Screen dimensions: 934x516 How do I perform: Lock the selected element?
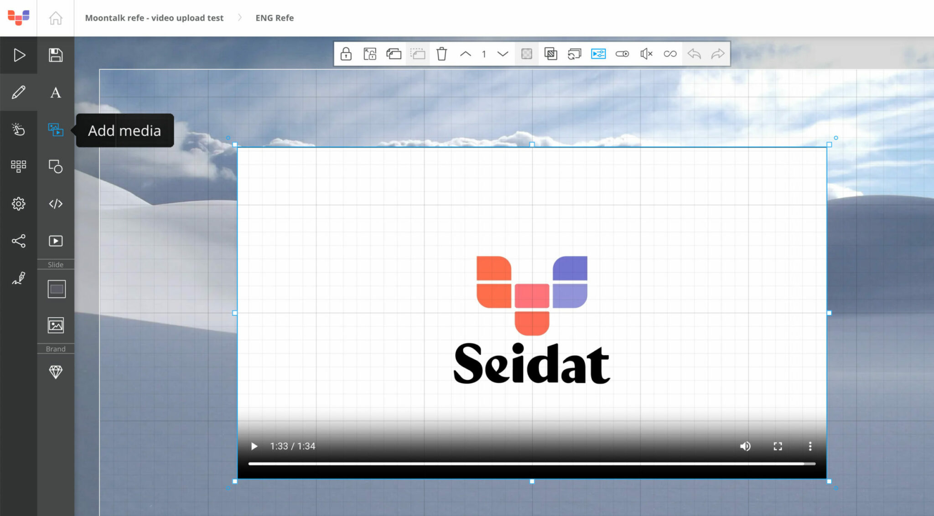(x=347, y=53)
